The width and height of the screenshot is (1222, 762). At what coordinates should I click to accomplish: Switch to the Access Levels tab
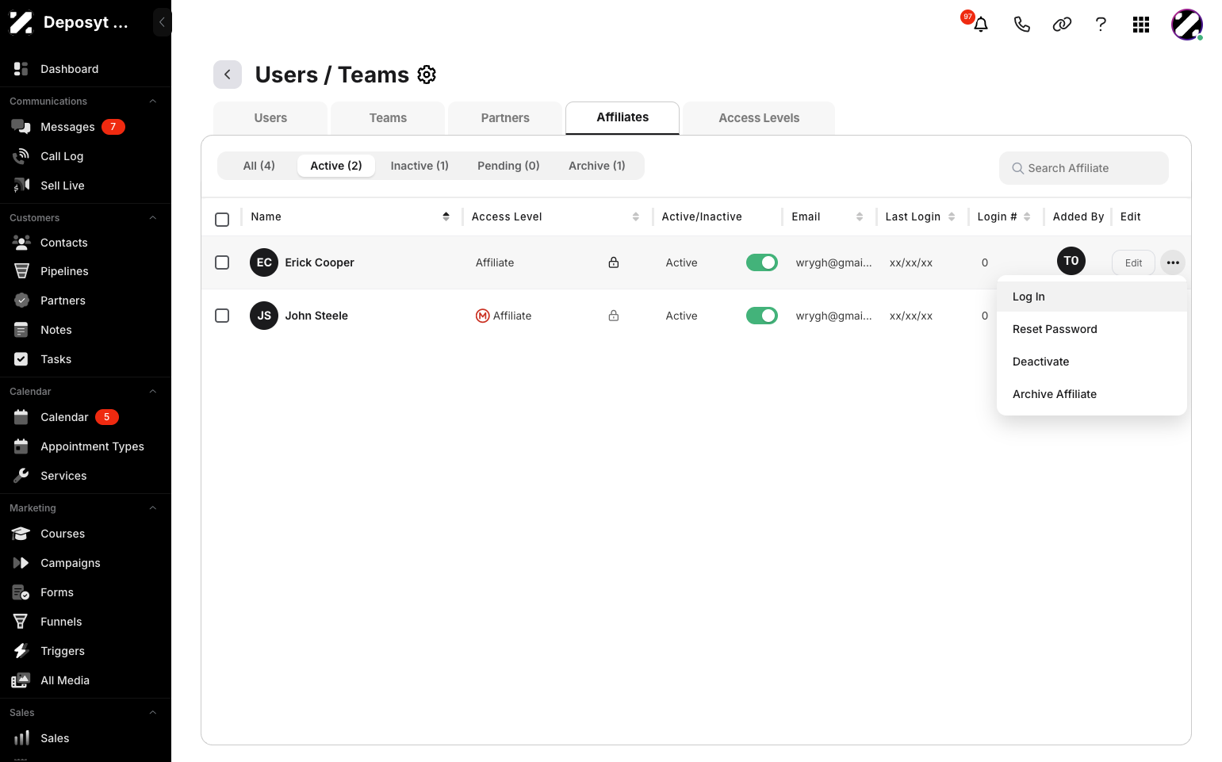click(x=759, y=118)
